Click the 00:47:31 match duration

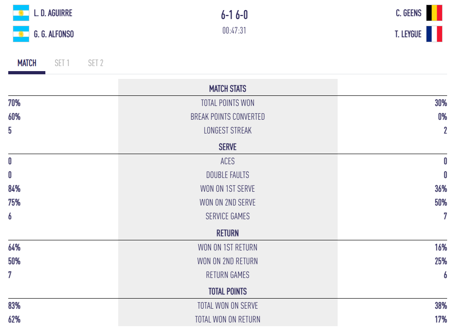coord(234,31)
